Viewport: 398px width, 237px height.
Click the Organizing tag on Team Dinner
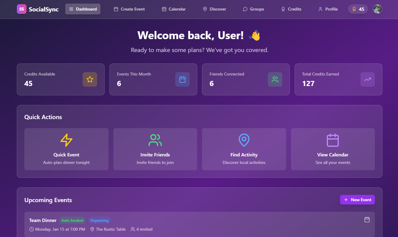pos(99,220)
